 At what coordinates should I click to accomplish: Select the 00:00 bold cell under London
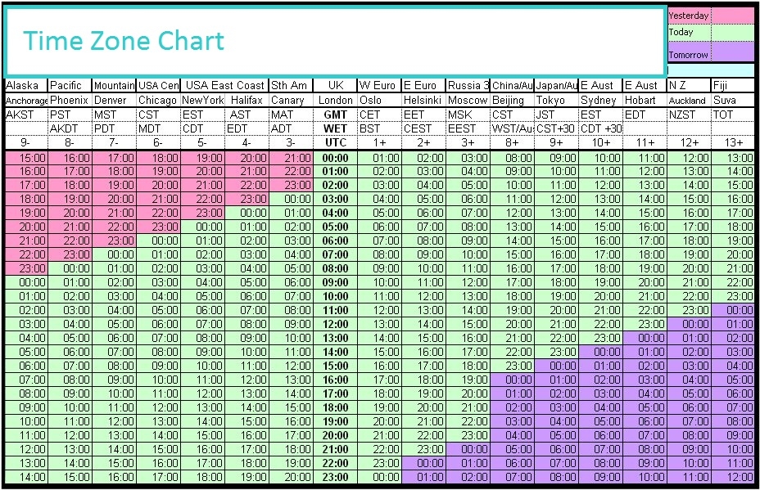(x=333, y=158)
